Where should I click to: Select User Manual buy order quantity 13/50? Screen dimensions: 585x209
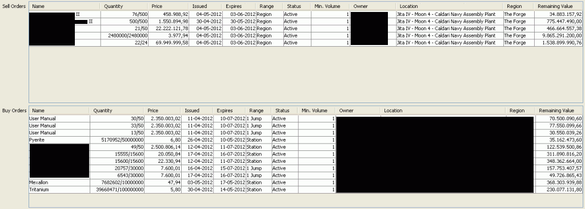[x=306, y=133]
